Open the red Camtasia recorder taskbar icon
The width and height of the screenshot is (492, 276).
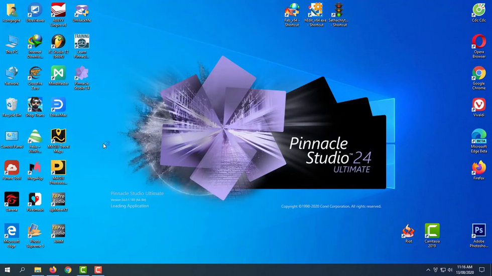[98, 270]
